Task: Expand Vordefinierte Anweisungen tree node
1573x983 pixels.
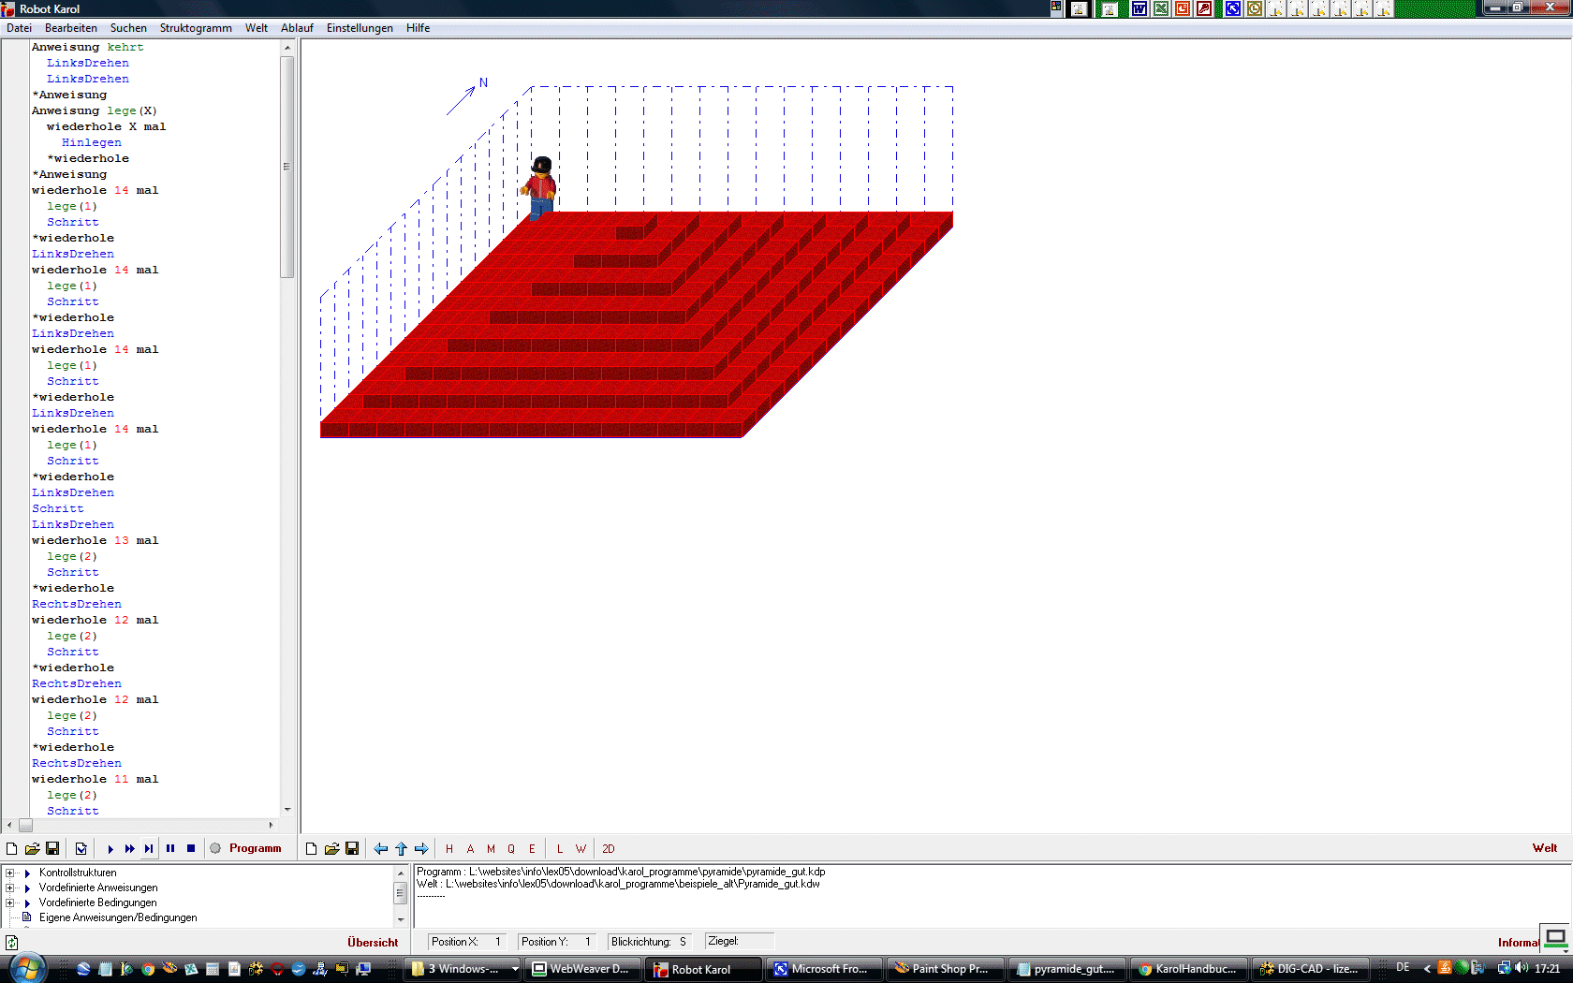Action: click(x=10, y=888)
